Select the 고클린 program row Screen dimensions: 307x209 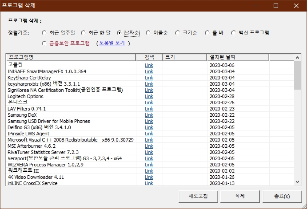150,65
